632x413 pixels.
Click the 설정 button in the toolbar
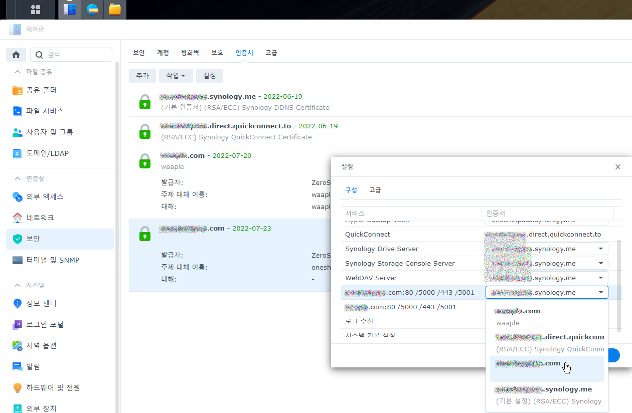tap(210, 76)
